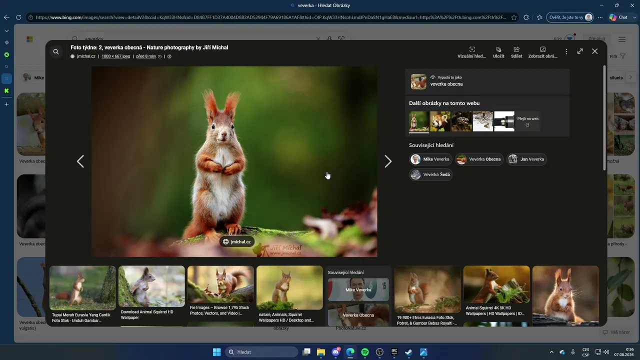The image size is (640, 360).
Task: Add this page to favorites with the star
Action: [514, 17]
